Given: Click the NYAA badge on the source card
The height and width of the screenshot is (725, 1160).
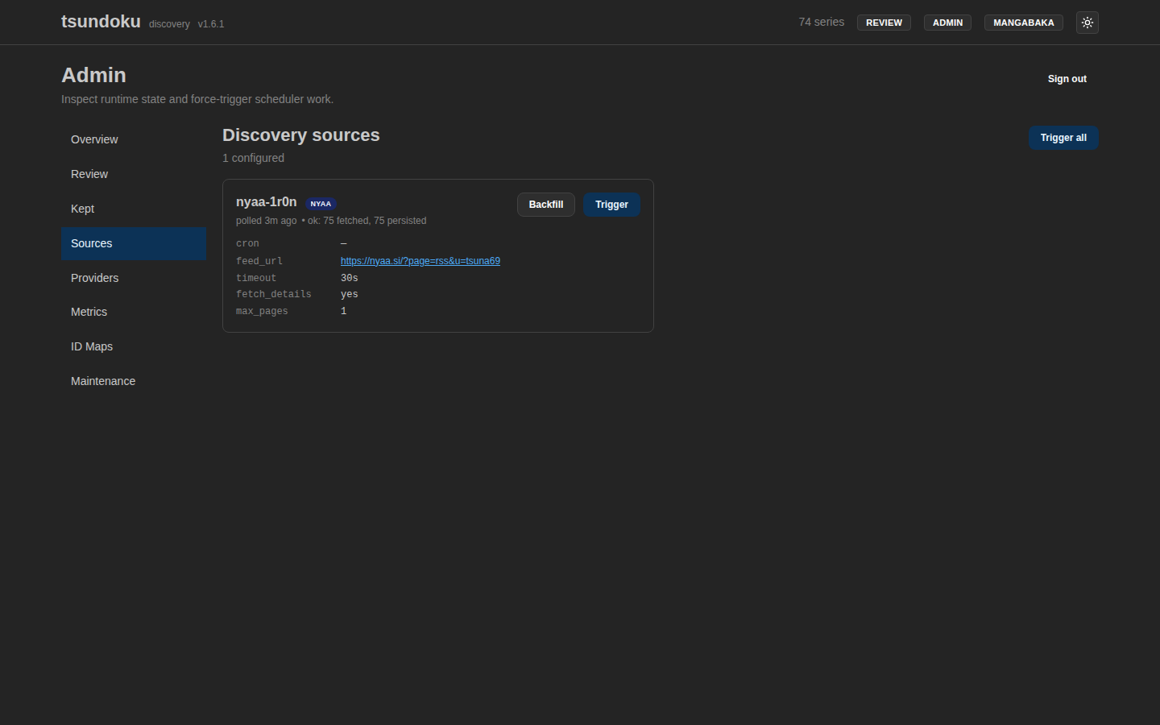Looking at the screenshot, I should pyautogui.click(x=321, y=204).
